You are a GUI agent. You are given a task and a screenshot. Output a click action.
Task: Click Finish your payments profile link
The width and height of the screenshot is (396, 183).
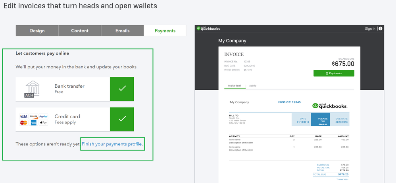tap(112, 144)
